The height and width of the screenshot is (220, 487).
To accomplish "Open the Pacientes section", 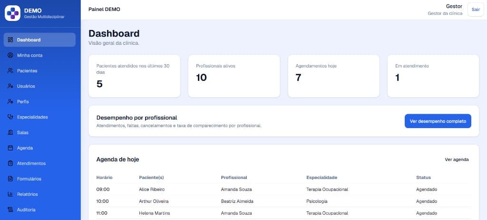I will click(39, 70).
